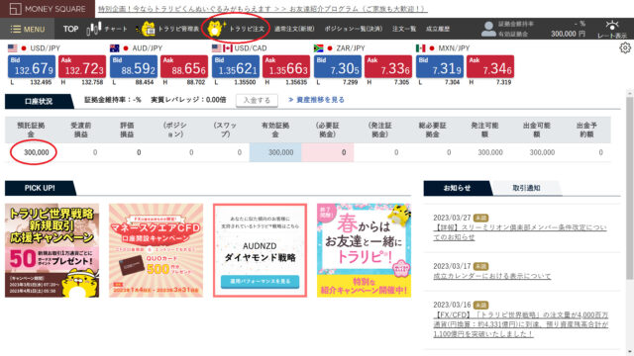
Task: Select the USD/CAD Bid price tile
Action: (236, 66)
